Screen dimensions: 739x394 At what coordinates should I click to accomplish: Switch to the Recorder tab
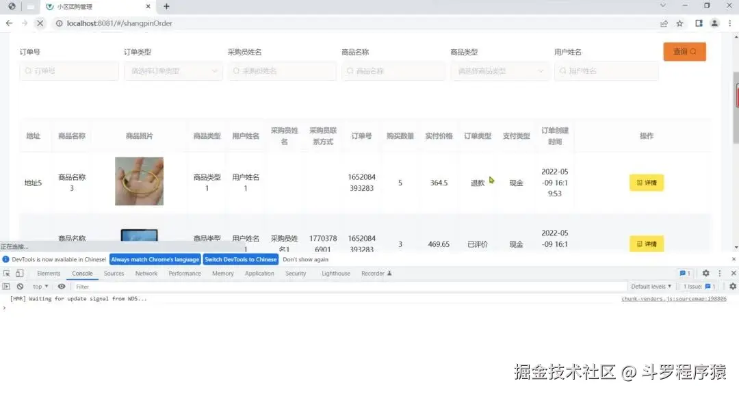tap(376, 274)
